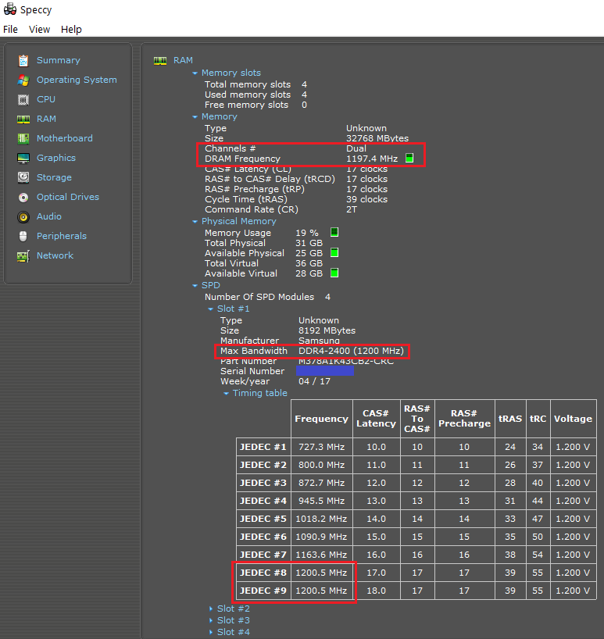The image size is (604, 639).
Task: Open the View menu
Action: coord(40,30)
